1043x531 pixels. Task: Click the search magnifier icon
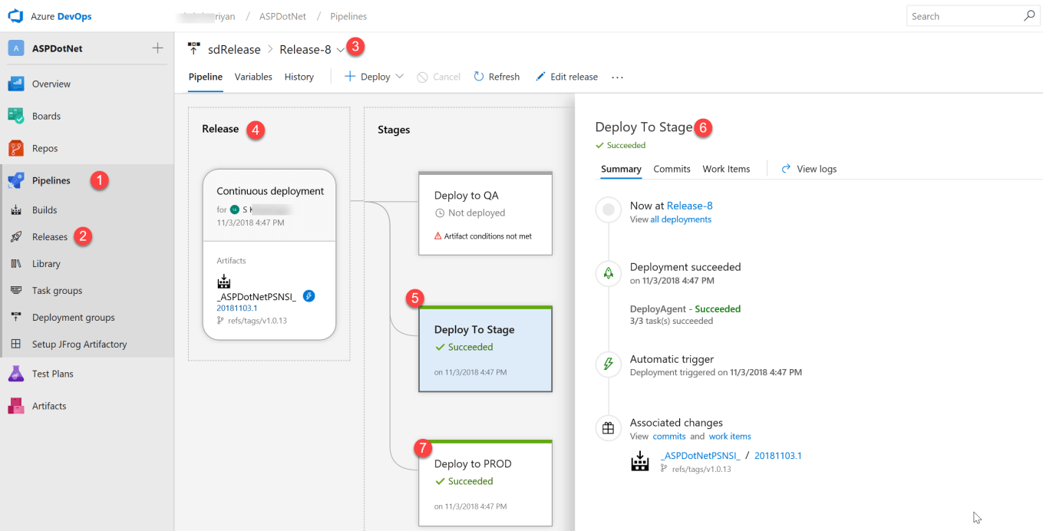click(x=1029, y=16)
